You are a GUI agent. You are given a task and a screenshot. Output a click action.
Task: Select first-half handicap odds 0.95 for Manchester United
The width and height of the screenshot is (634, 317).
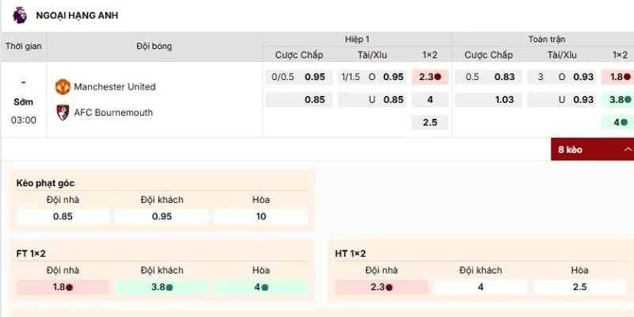(315, 77)
